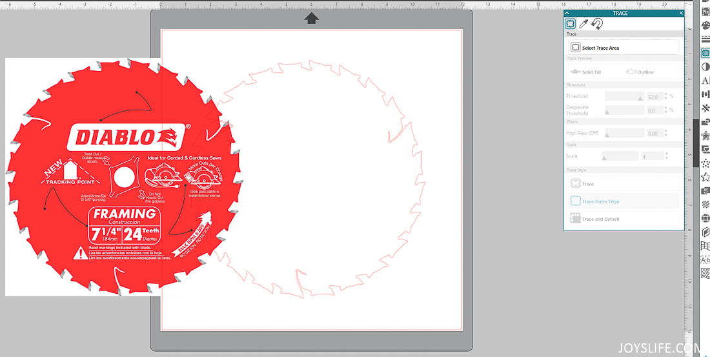Open the triangle pattern sidebar icon
The height and width of the screenshot is (357, 710).
[705, 273]
